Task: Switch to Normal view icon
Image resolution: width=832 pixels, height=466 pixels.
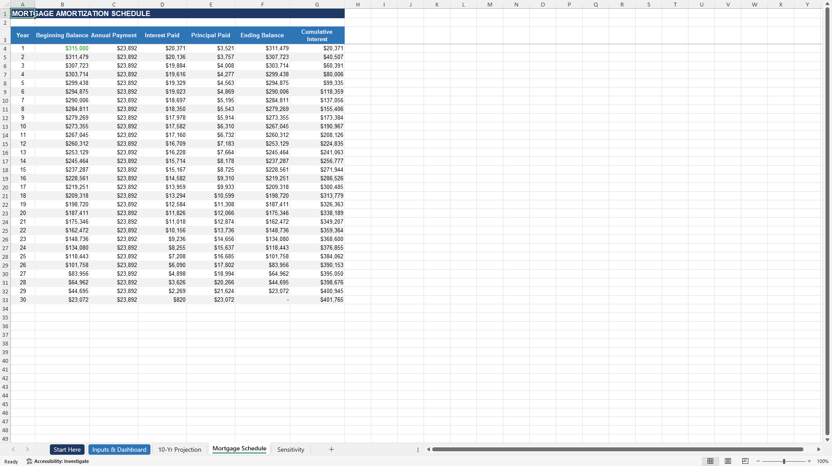Action: click(x=710, y=461)
